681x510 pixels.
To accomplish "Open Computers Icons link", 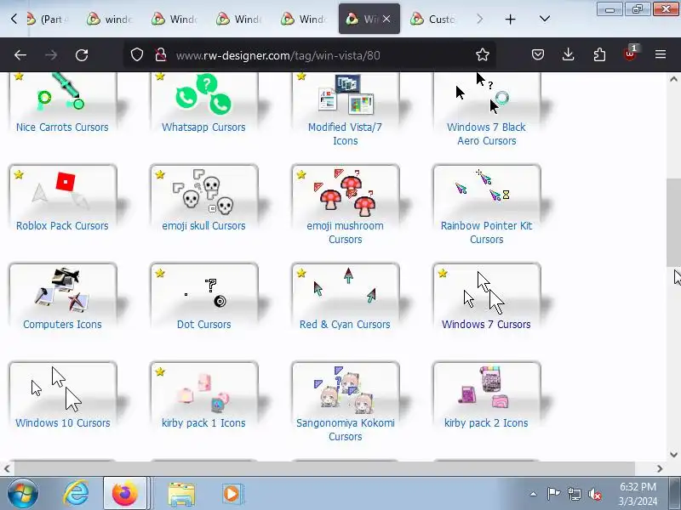I will [62, 325].
